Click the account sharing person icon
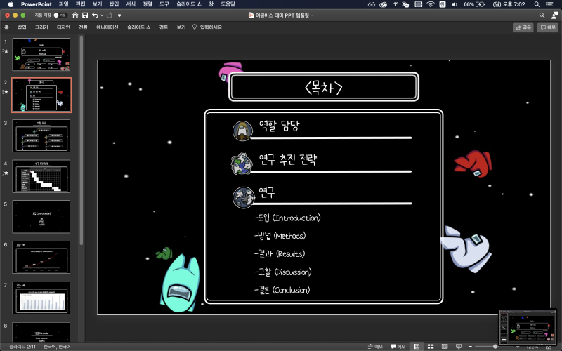The width and height of the screenshot is (562, 351). [554, 15]
